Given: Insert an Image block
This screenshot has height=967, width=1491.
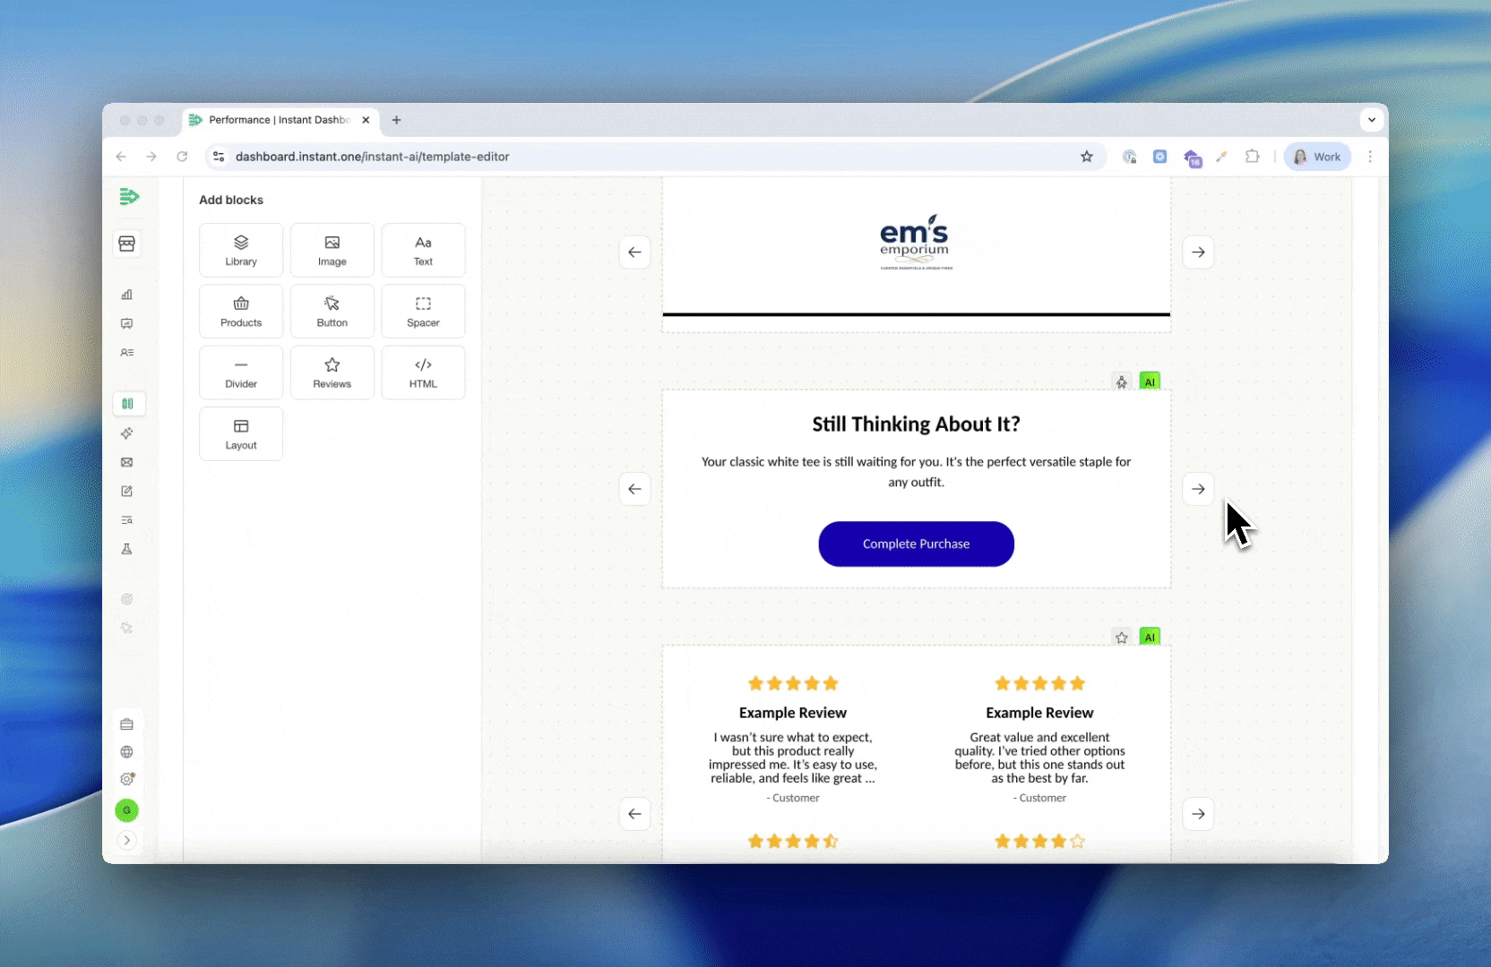Looking at the screenshot, I should (x=332, y=250).
